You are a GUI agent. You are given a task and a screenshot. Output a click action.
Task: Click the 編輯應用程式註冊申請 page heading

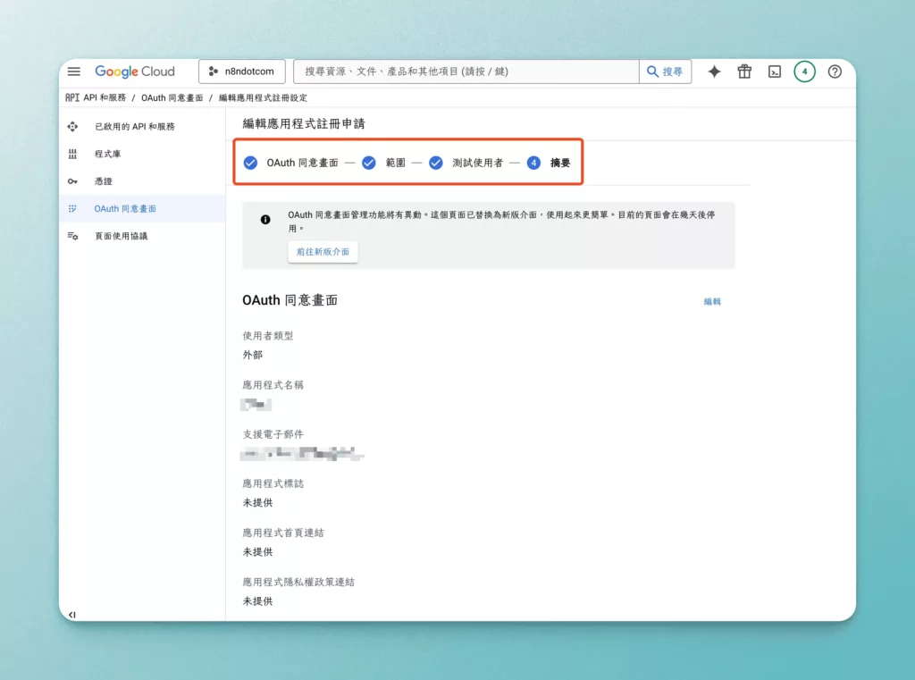point(304,123)
